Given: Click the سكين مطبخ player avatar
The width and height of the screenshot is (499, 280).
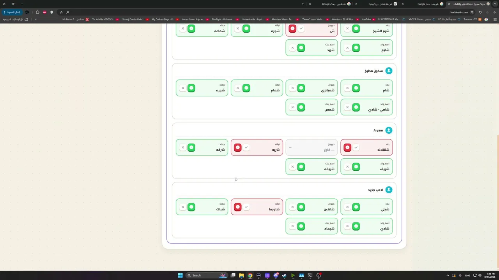Looking at the screenshot, I should pos(389,71).
